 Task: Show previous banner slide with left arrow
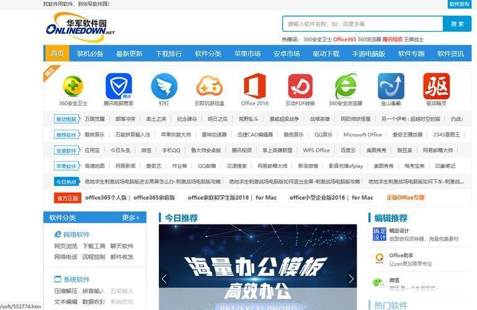pyautogui.click(x=164, y=279)
